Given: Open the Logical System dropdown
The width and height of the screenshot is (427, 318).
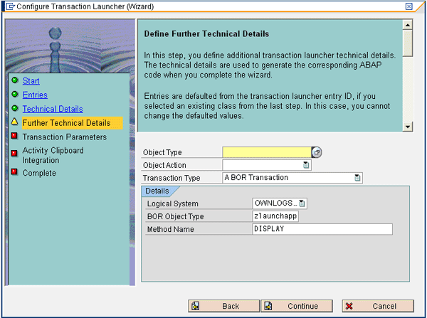Looking at the screenshot, I should 302,203.
